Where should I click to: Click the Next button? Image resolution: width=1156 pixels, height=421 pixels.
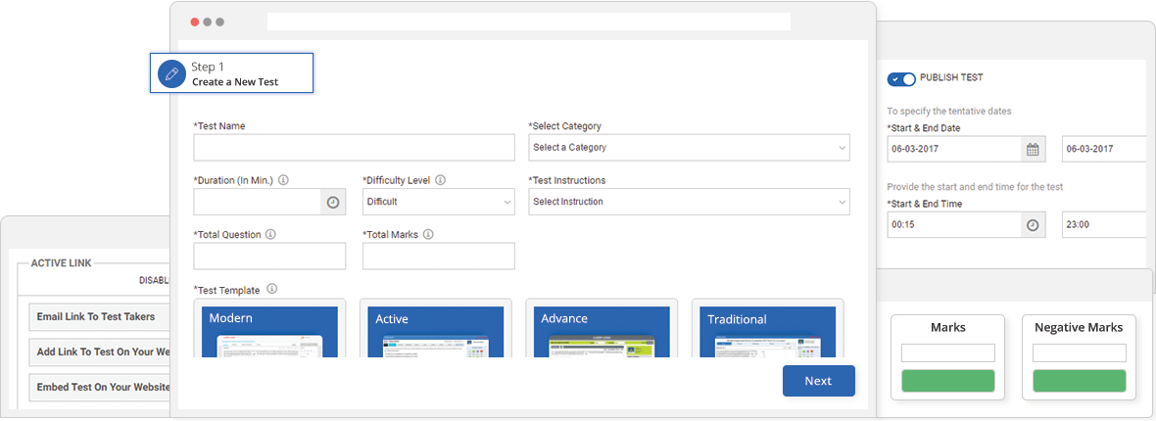[x=818, y=381]
